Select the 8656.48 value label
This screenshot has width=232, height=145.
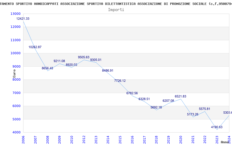pos(47,68)
